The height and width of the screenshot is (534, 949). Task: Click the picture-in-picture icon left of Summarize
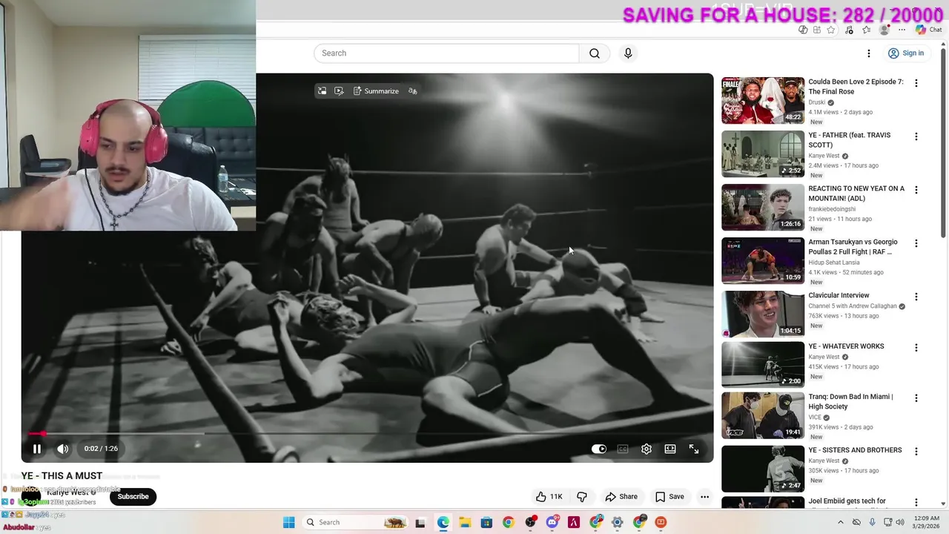coord(322,91)
